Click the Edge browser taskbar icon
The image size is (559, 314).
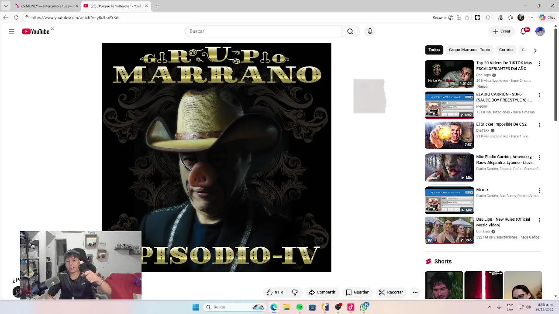(274, 307)
